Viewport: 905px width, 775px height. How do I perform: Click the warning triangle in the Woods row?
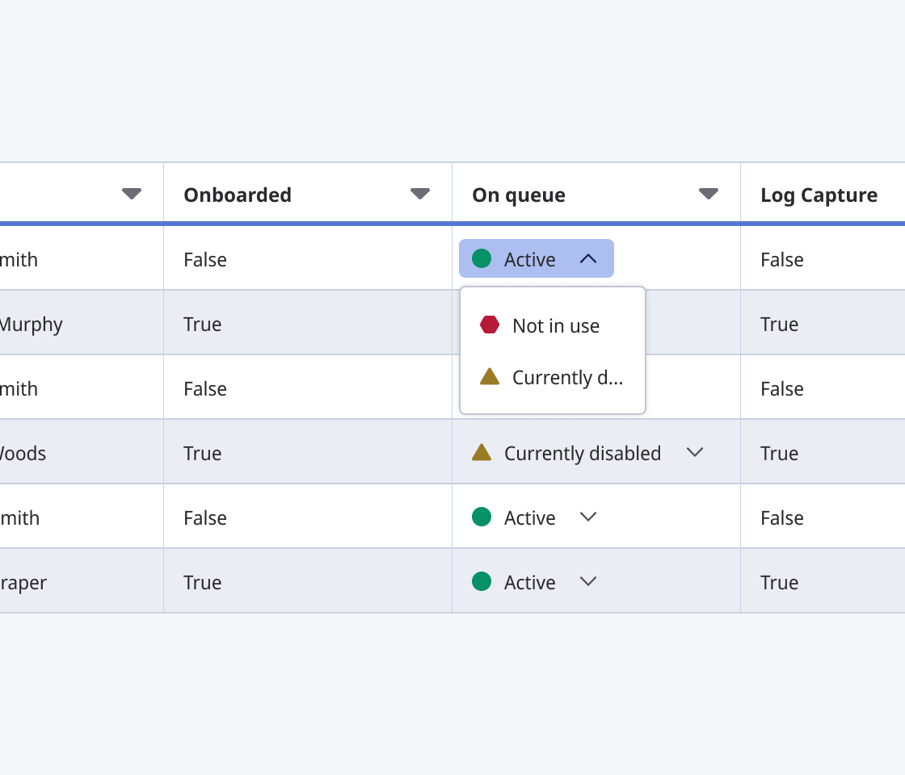[x=482, y=452]
